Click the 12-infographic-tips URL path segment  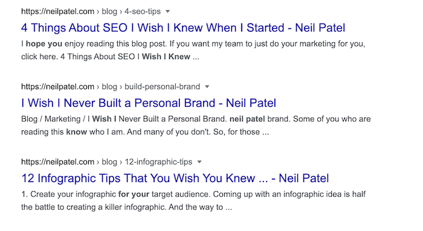(158, 162)
